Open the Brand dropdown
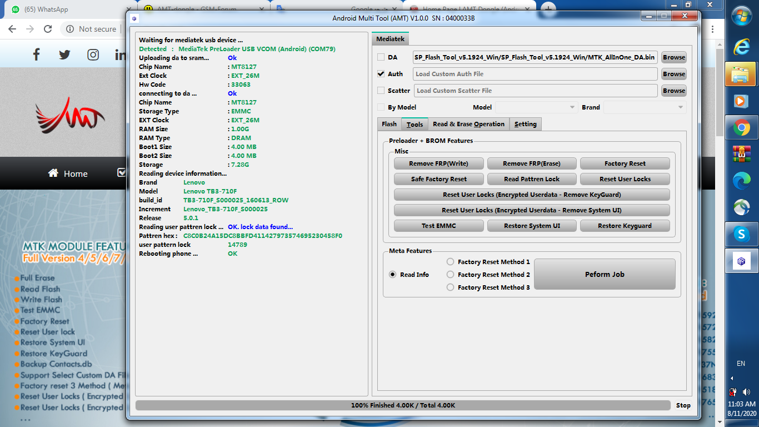Viewport: 759px width, 427px height. pyautogui.click(x=645, y=107)
